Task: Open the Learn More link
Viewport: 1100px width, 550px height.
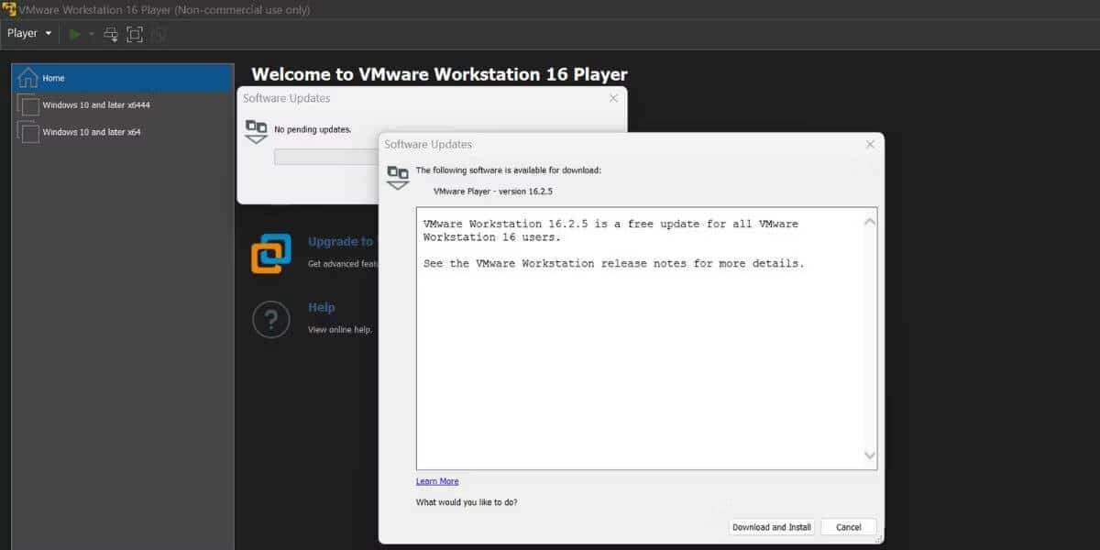Action: [436, 480]
